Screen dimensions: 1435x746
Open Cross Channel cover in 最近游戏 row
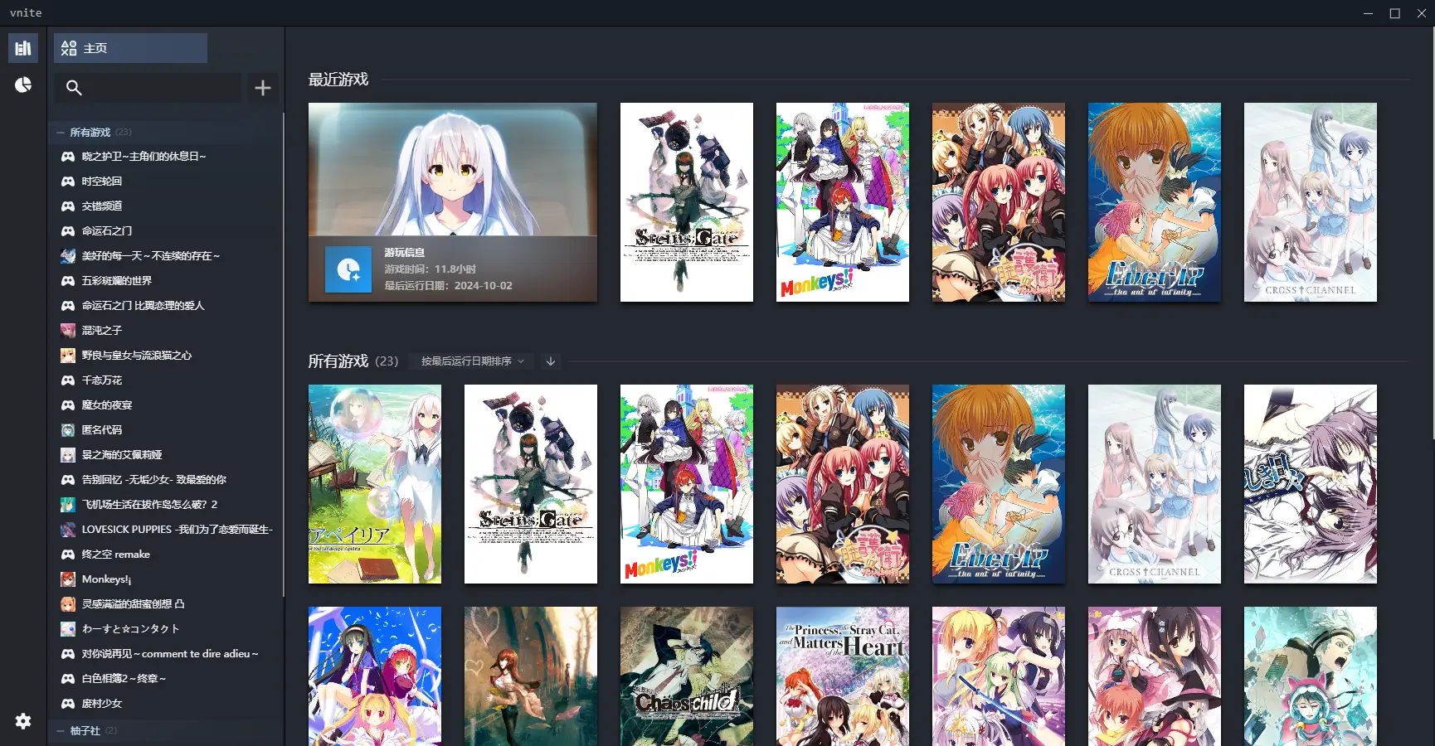1311,202
